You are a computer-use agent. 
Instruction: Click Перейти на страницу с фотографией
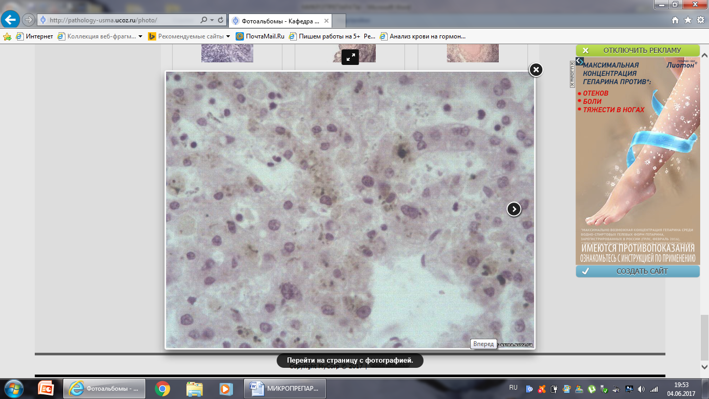pos(350,360)
